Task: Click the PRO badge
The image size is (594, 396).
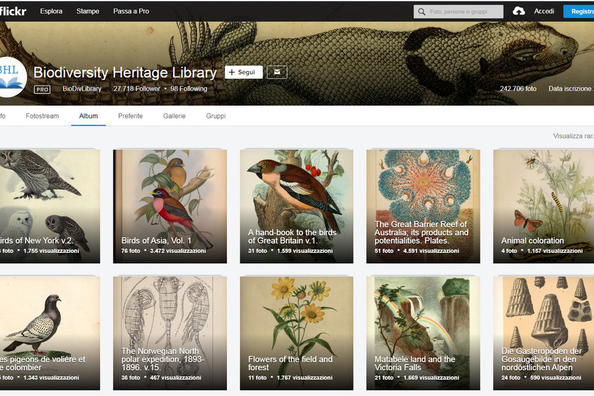Action: [42, 90]
